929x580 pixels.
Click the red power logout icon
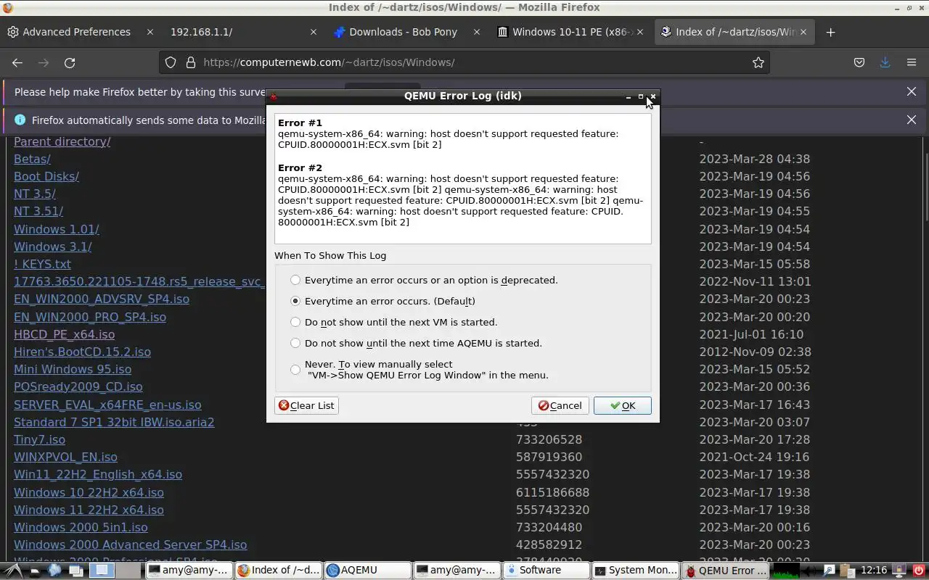[x=918, y=571]
